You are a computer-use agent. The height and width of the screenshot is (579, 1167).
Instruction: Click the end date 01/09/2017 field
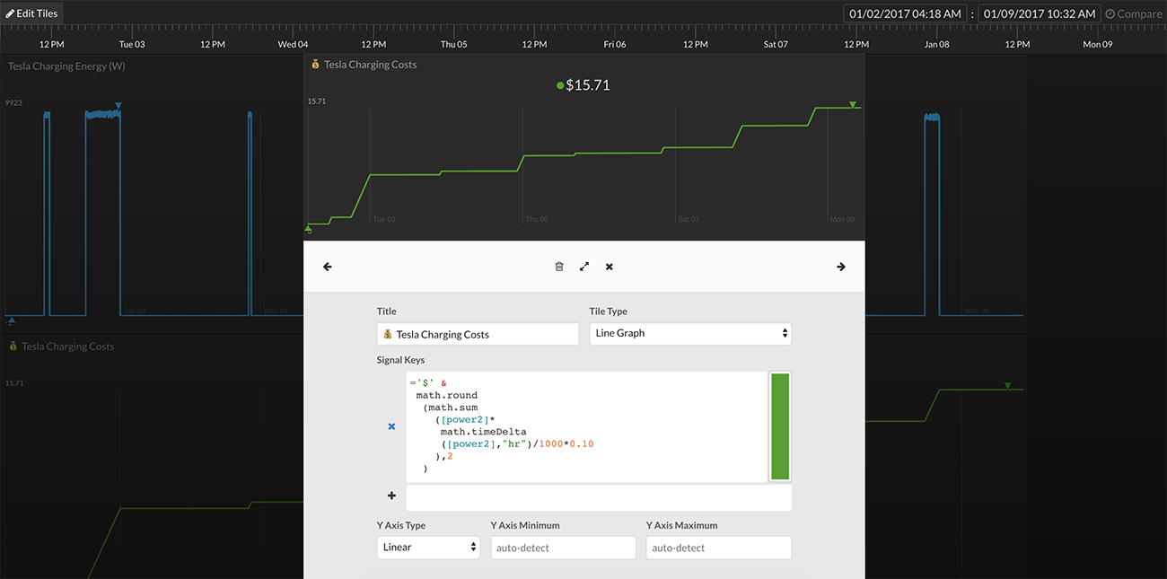coord(1040,13)
